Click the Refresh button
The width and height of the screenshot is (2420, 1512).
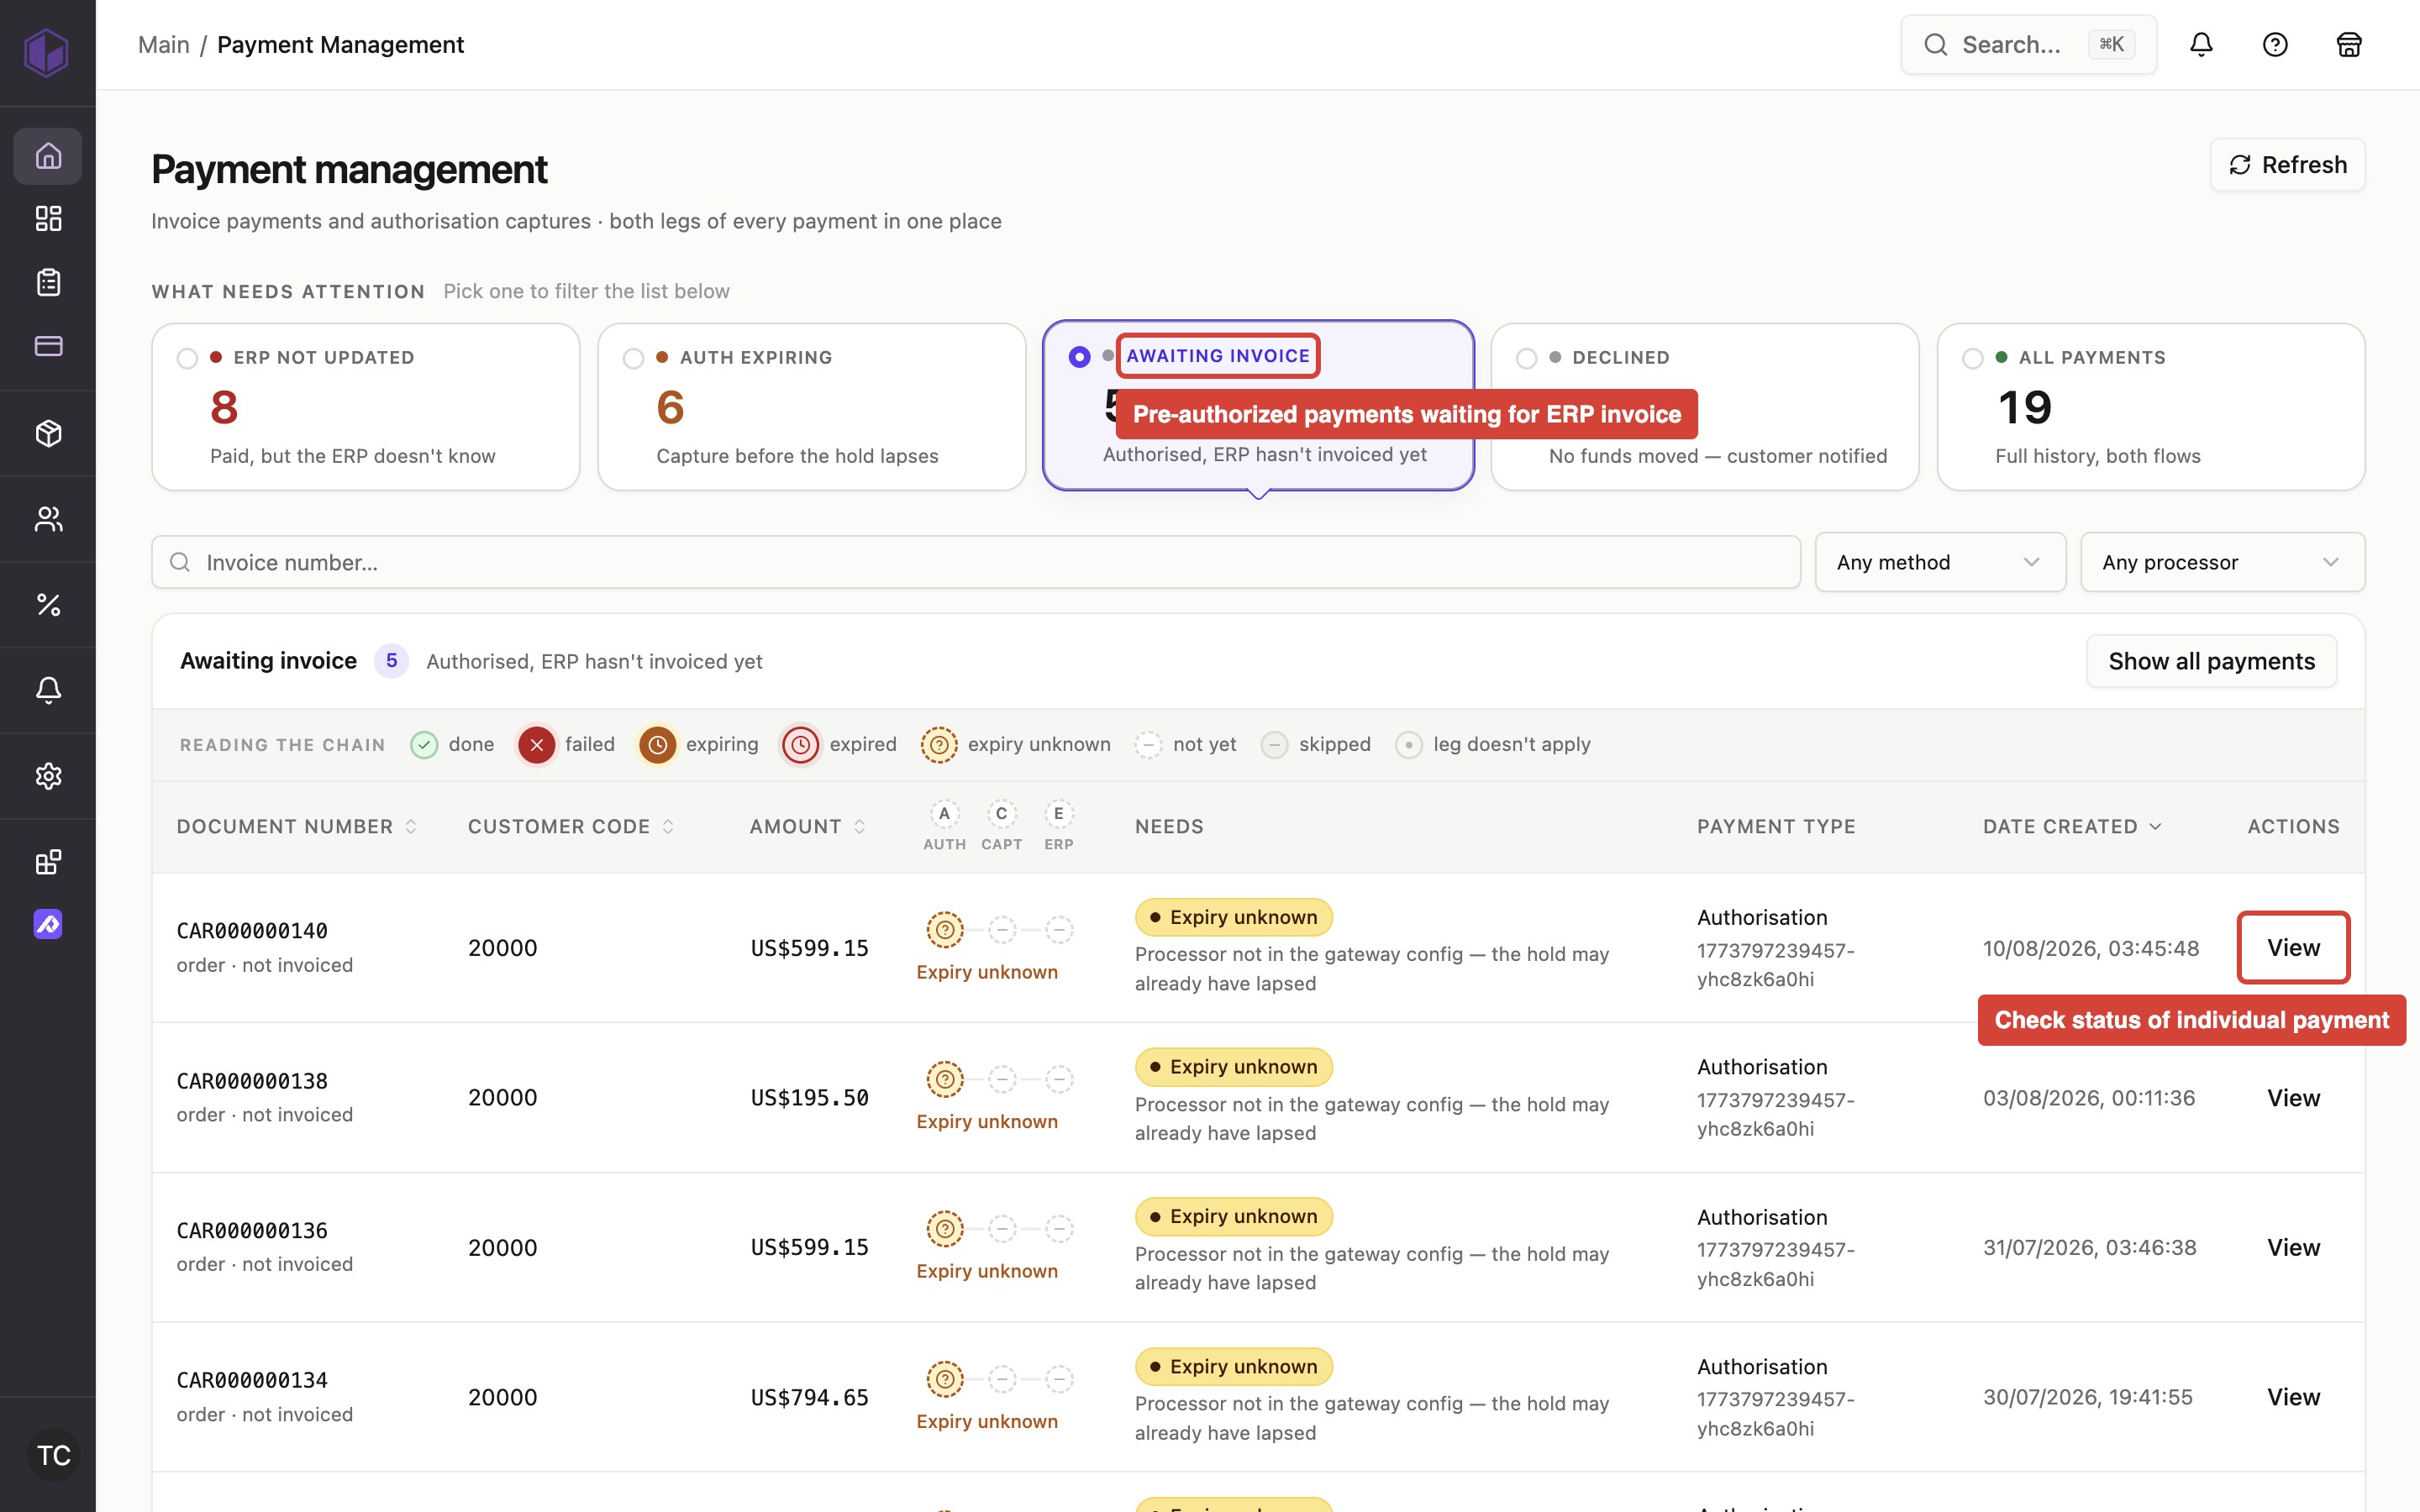tap(2287, 165)
